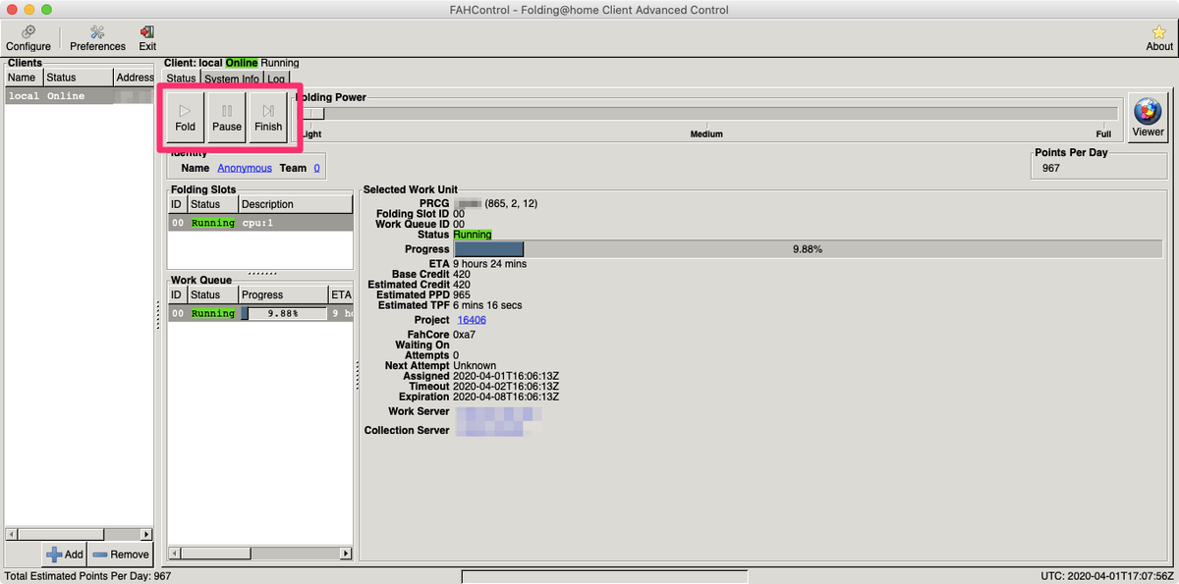The image size is (1179, 584).
Task: Click the ID column header in Work Queue
Action: coord(178,294)
